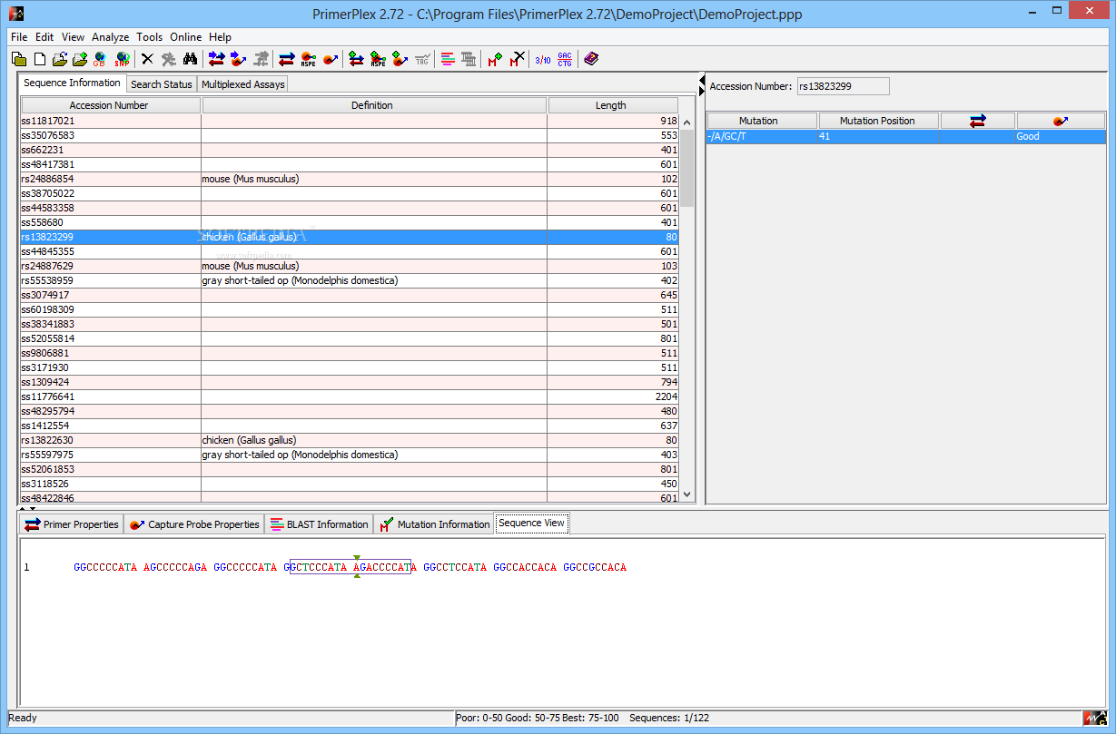The height and width of the screenshot is (734, 1116).
Task: Open a project with the open-folder icon
Action: click(60, 59)
